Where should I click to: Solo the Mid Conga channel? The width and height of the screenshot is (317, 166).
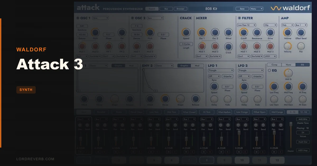point(280,152)
